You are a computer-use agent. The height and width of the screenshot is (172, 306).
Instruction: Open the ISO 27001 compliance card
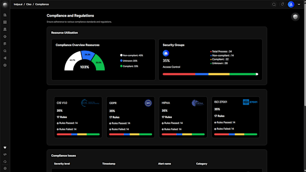pos(235,117)
